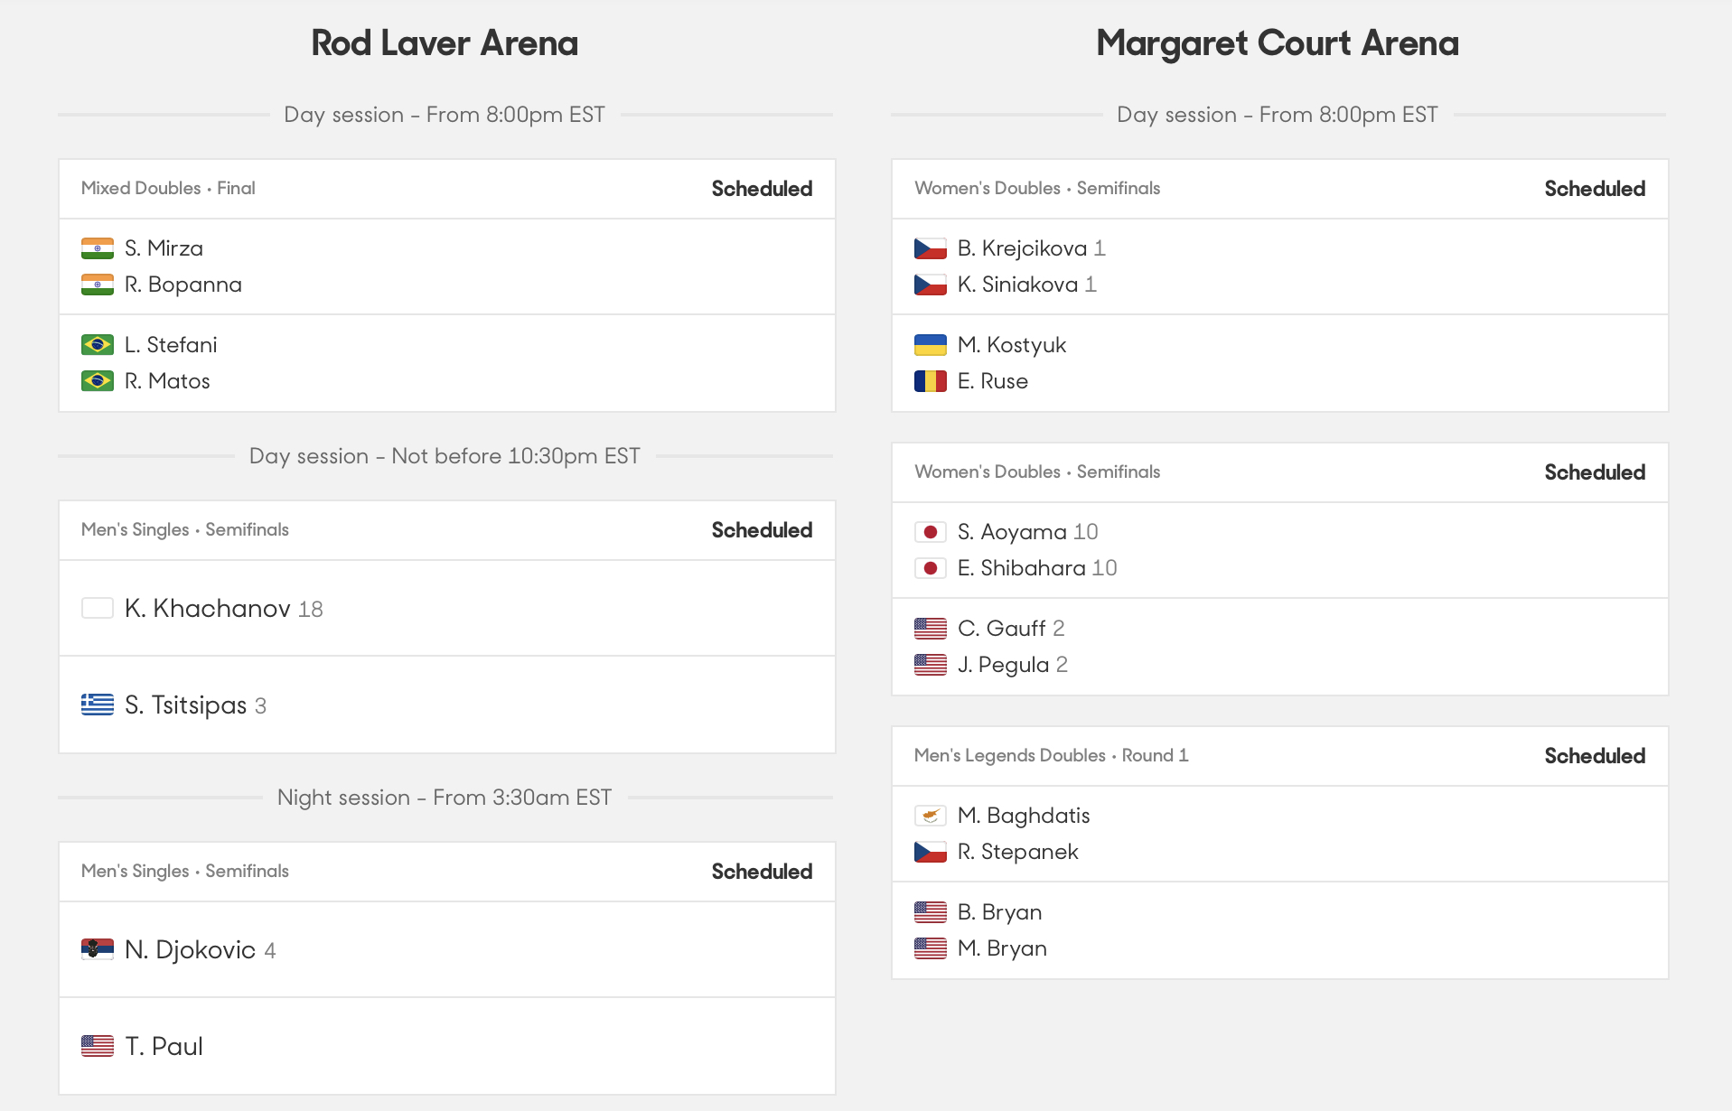Click India flag beside S. Mirza

(x=98, y=248)
